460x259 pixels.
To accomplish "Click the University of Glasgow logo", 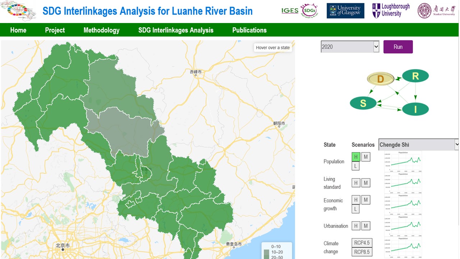I will pos(345,11).
